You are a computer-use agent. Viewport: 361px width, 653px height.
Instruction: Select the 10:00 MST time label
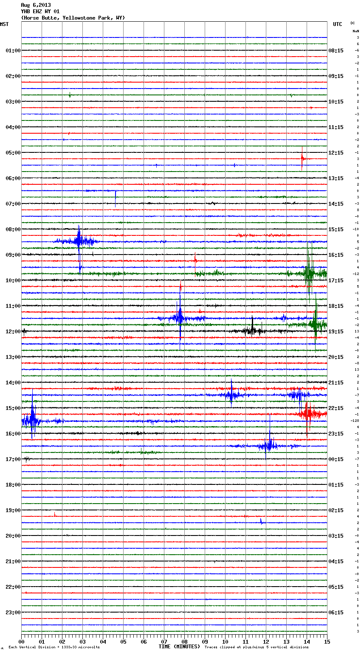13,281
